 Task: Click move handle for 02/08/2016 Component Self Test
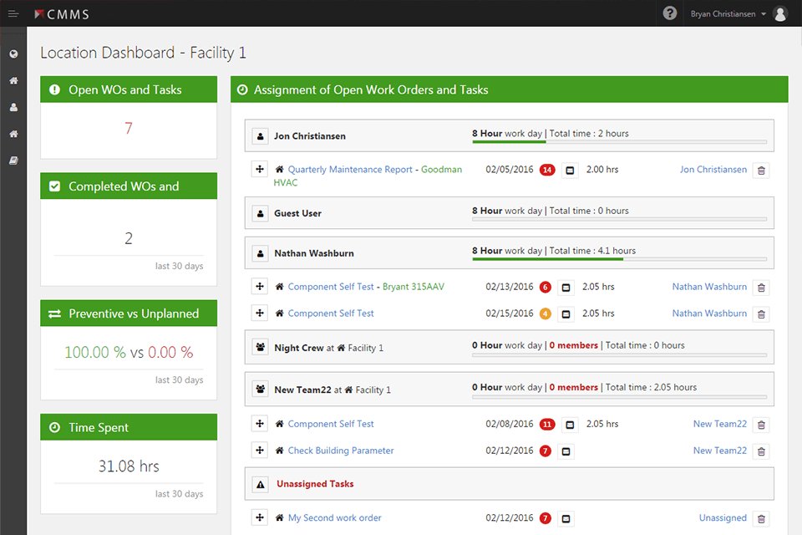pyautogui.click(x=260, y=423)
